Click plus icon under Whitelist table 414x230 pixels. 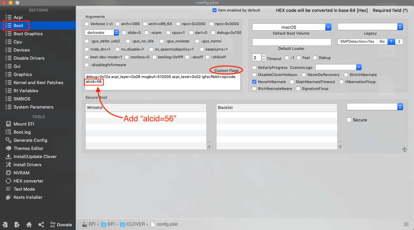coord(209,147)
